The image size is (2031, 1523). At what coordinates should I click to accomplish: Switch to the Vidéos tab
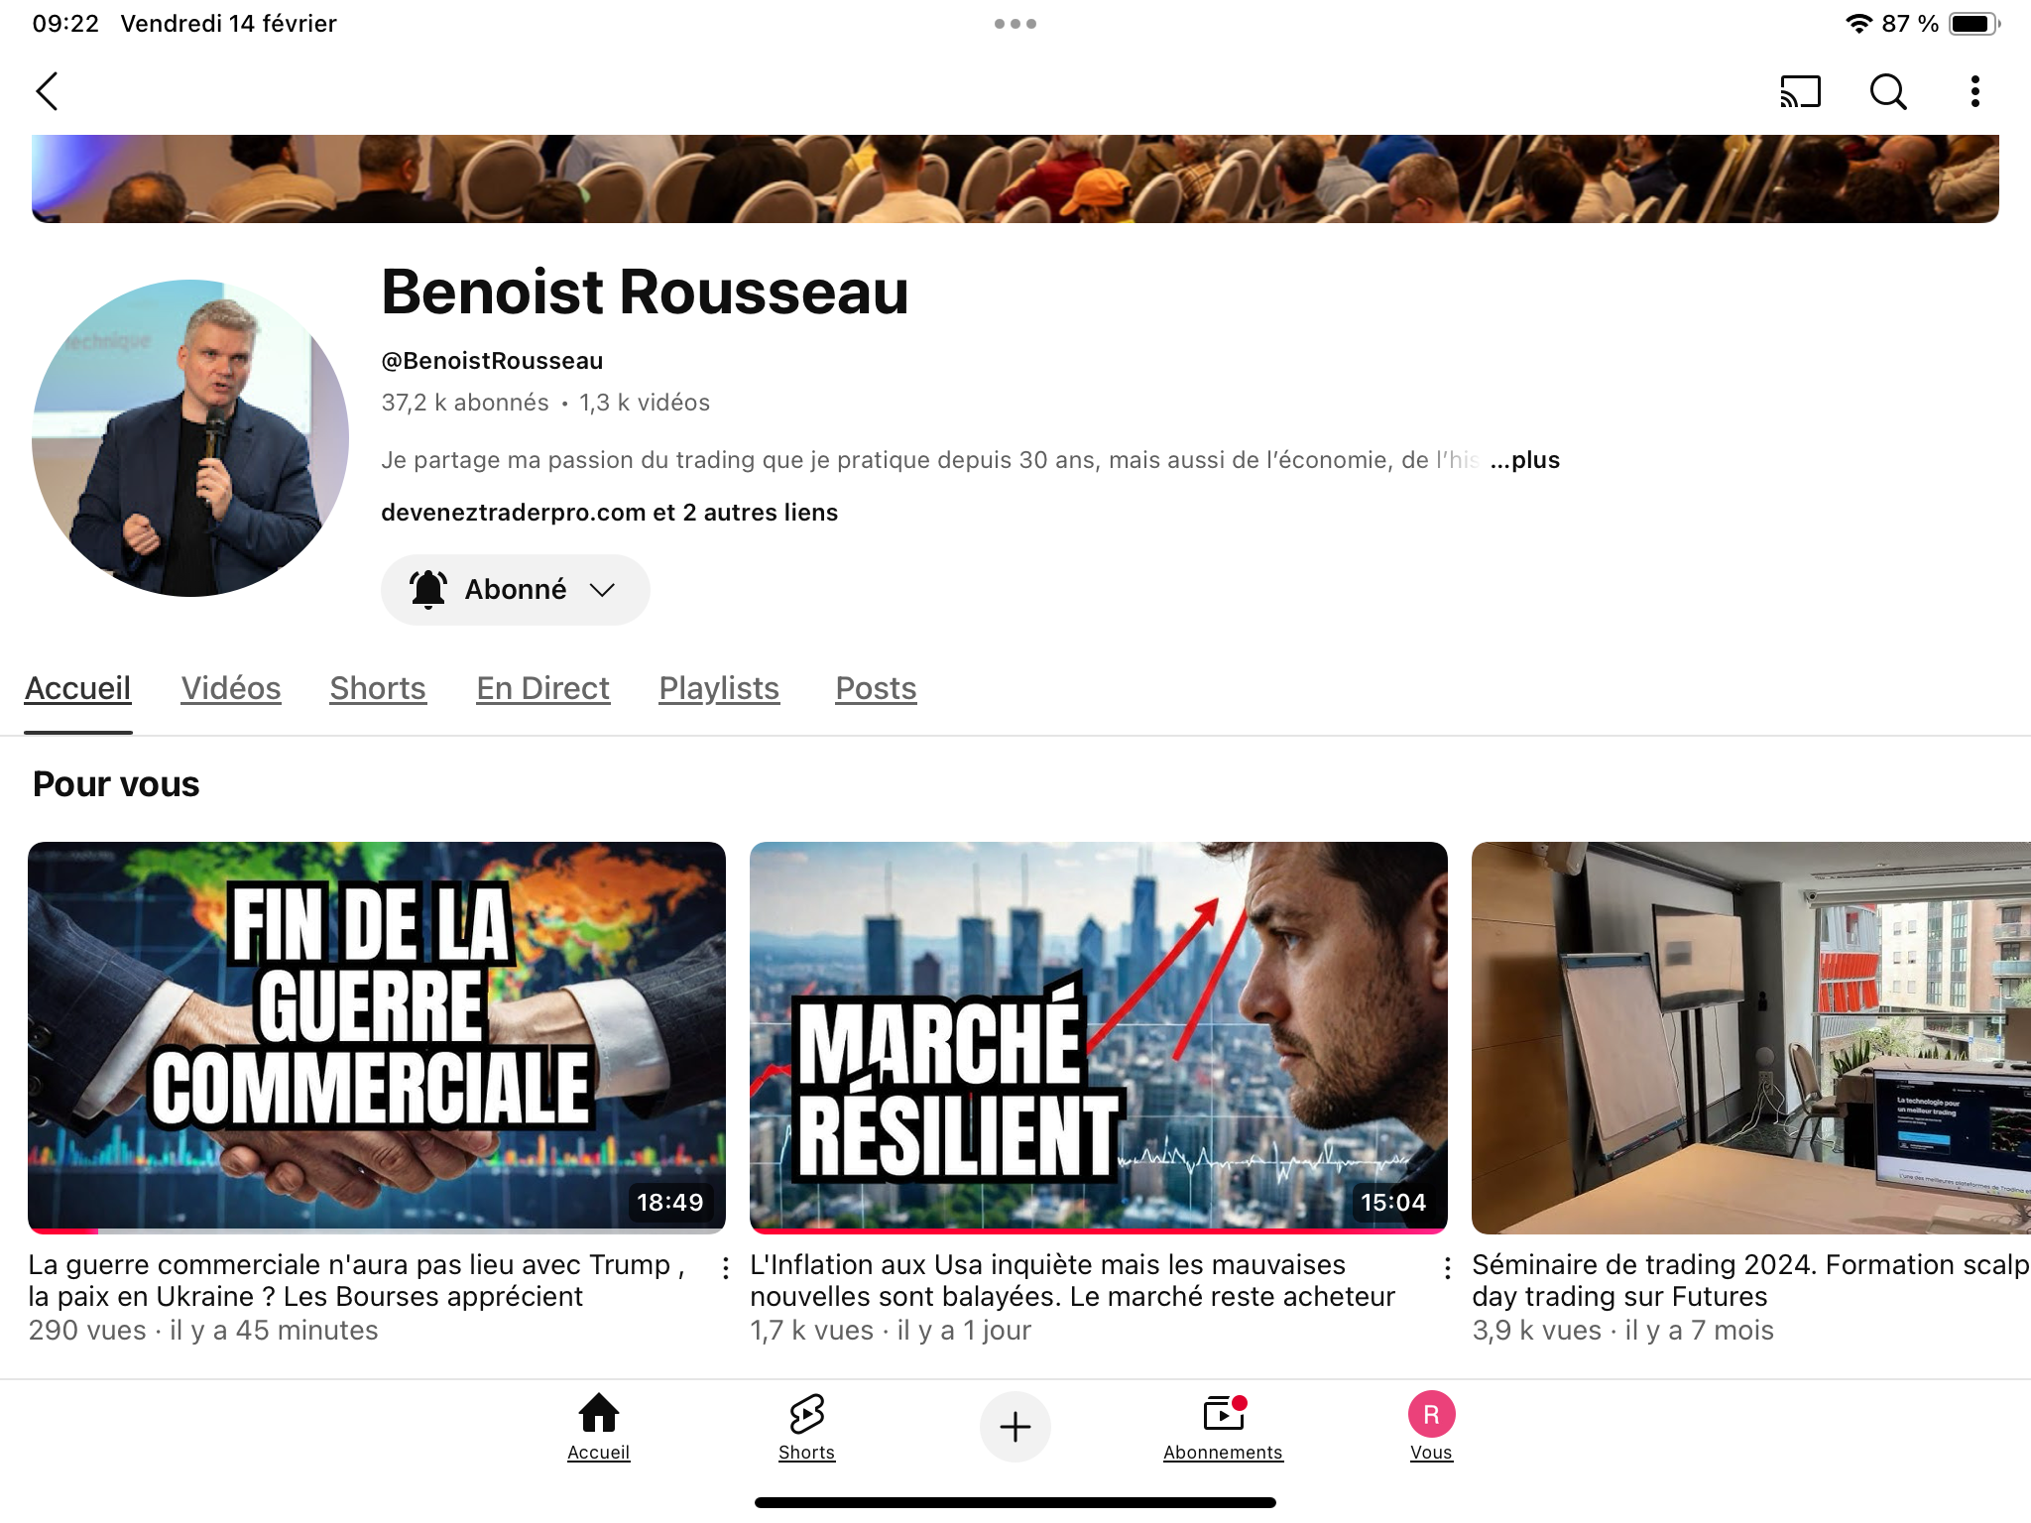click(231, 688)
